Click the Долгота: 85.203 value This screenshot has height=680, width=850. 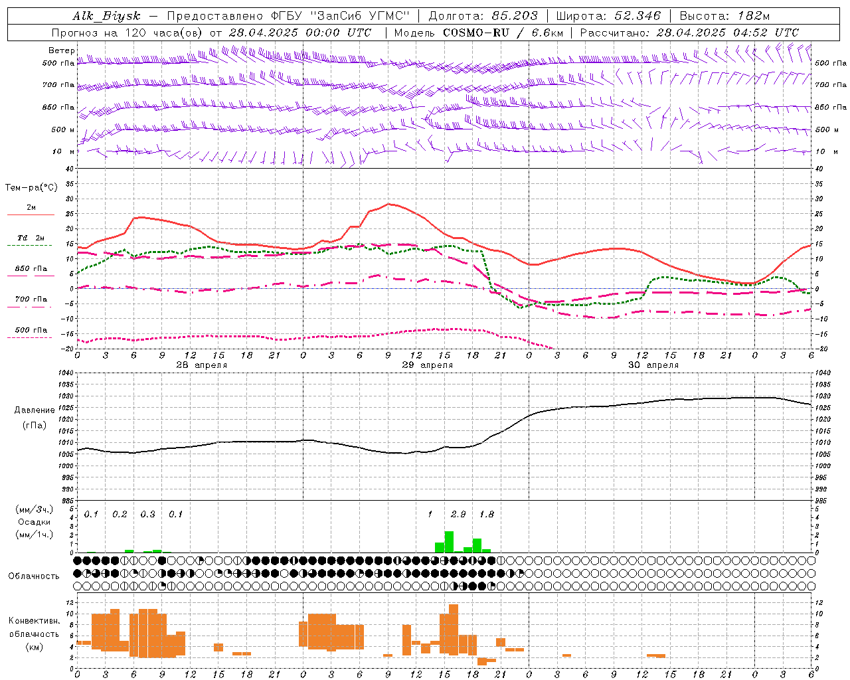[483, 16]
